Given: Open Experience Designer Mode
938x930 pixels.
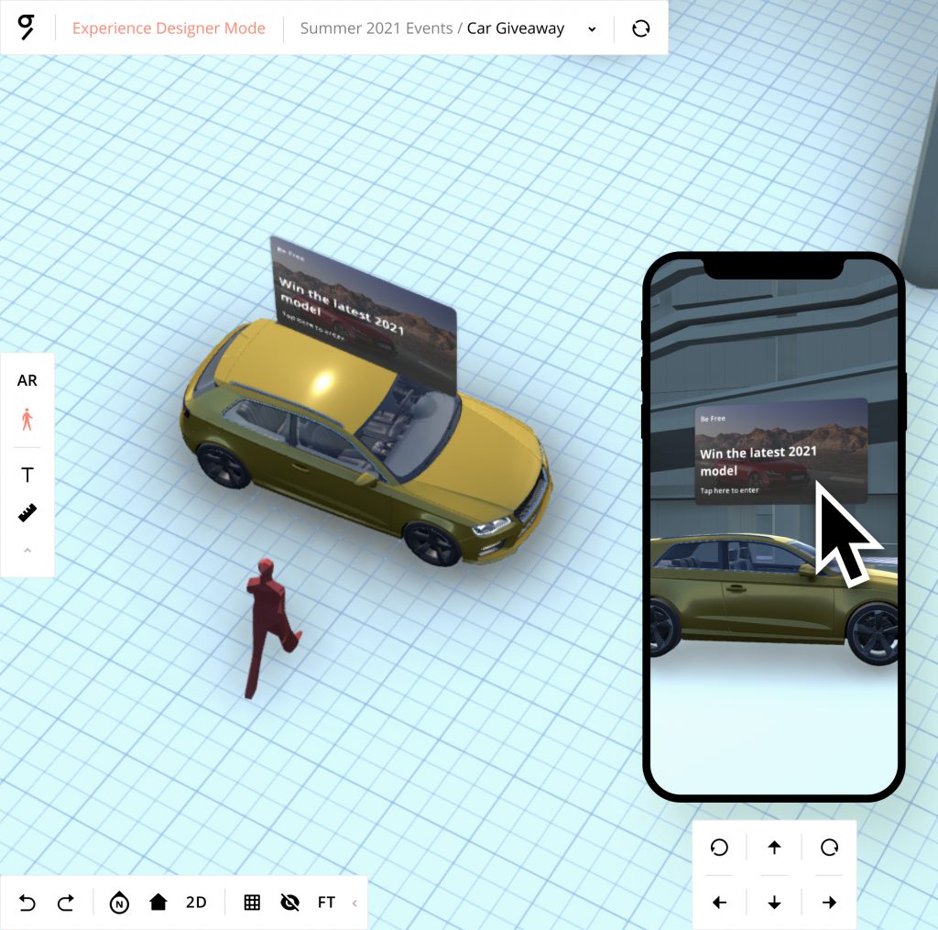Looking at the screenshot, I should click(170, 28).
